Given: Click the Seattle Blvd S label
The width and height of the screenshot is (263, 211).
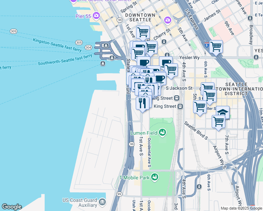Looking at the screenshot, I should pos(196,130).
